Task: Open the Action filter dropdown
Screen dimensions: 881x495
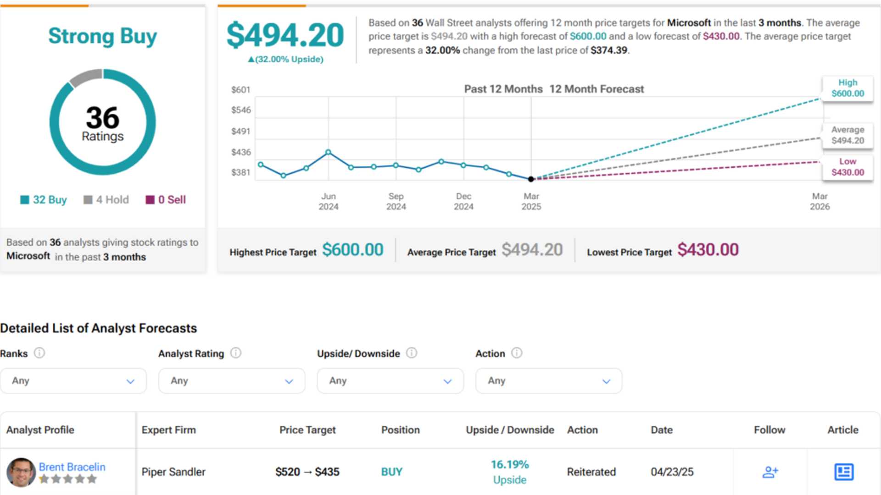Action: click(x=548, y=380)
